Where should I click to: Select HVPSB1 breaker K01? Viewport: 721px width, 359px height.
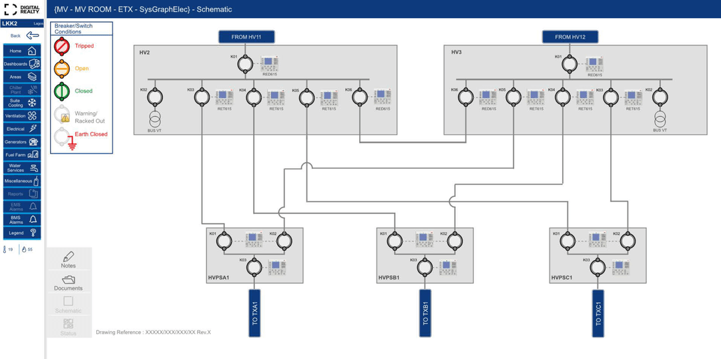tap(395, 241)
